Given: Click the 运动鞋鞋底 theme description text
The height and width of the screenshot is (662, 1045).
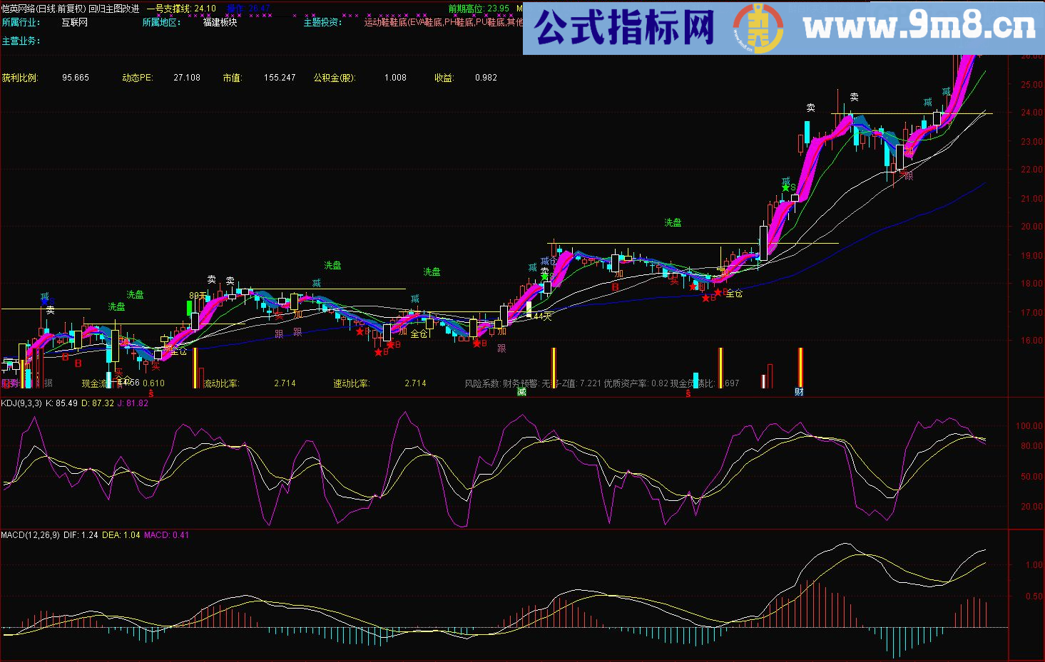Looking at the screenshot, I should click(x=443, y=23).
